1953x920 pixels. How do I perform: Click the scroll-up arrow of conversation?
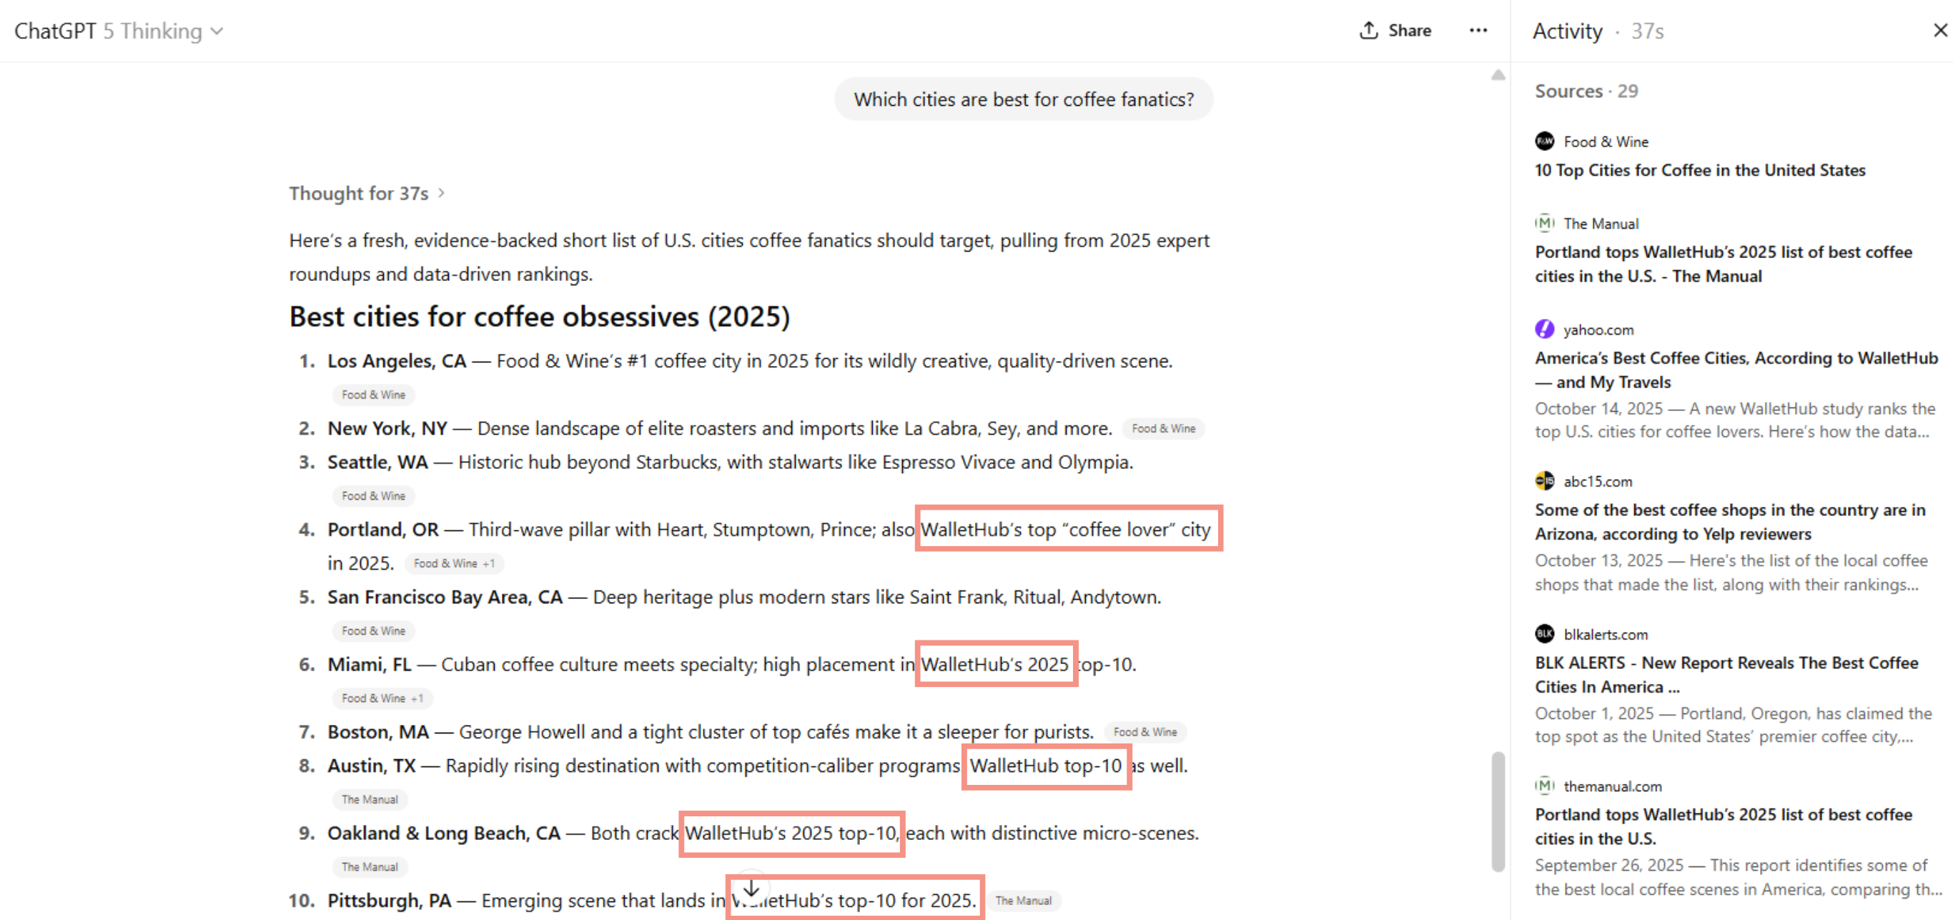tap(1498, 75)
